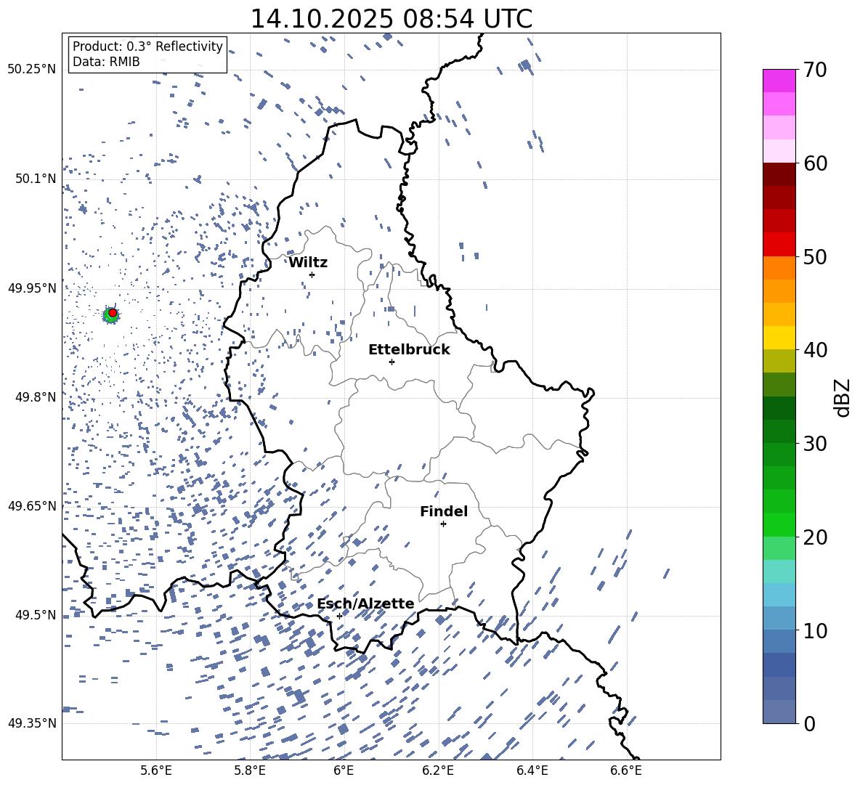This screenshot has width=860, height=785.
Task: Click the 50.25°N latitude label
Action: 32,69
